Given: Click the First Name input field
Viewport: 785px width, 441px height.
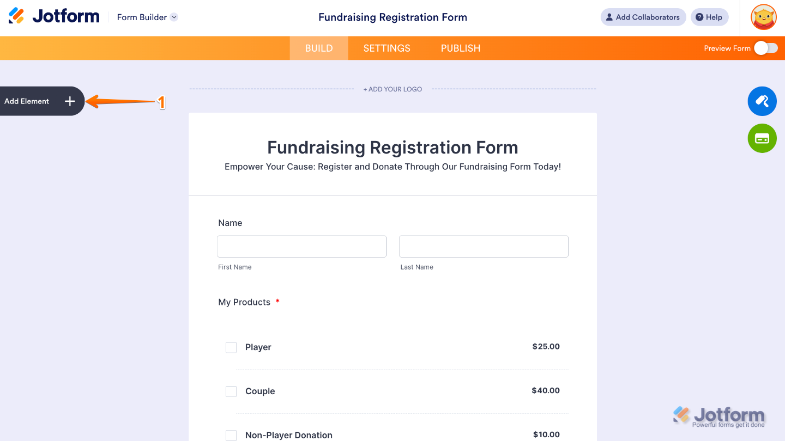Looking at the screenshot, I should coord(301,246).
